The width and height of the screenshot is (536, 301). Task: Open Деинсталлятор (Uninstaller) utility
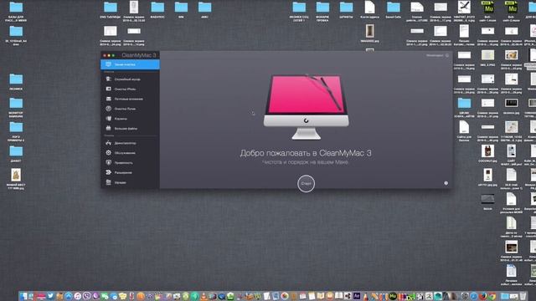(x=130, y=143)
